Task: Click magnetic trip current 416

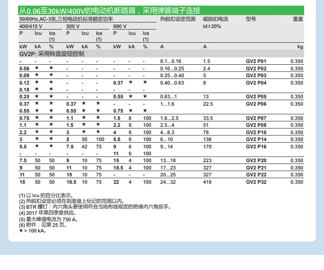Action: [207, 182]
